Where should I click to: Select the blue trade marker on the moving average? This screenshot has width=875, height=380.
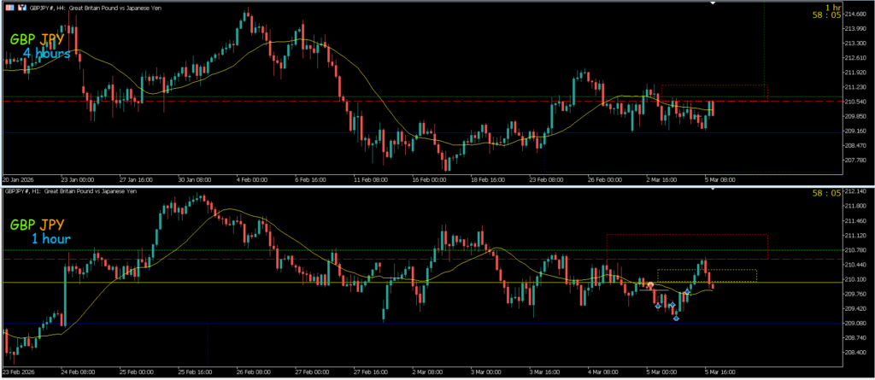tap(688, 291)
